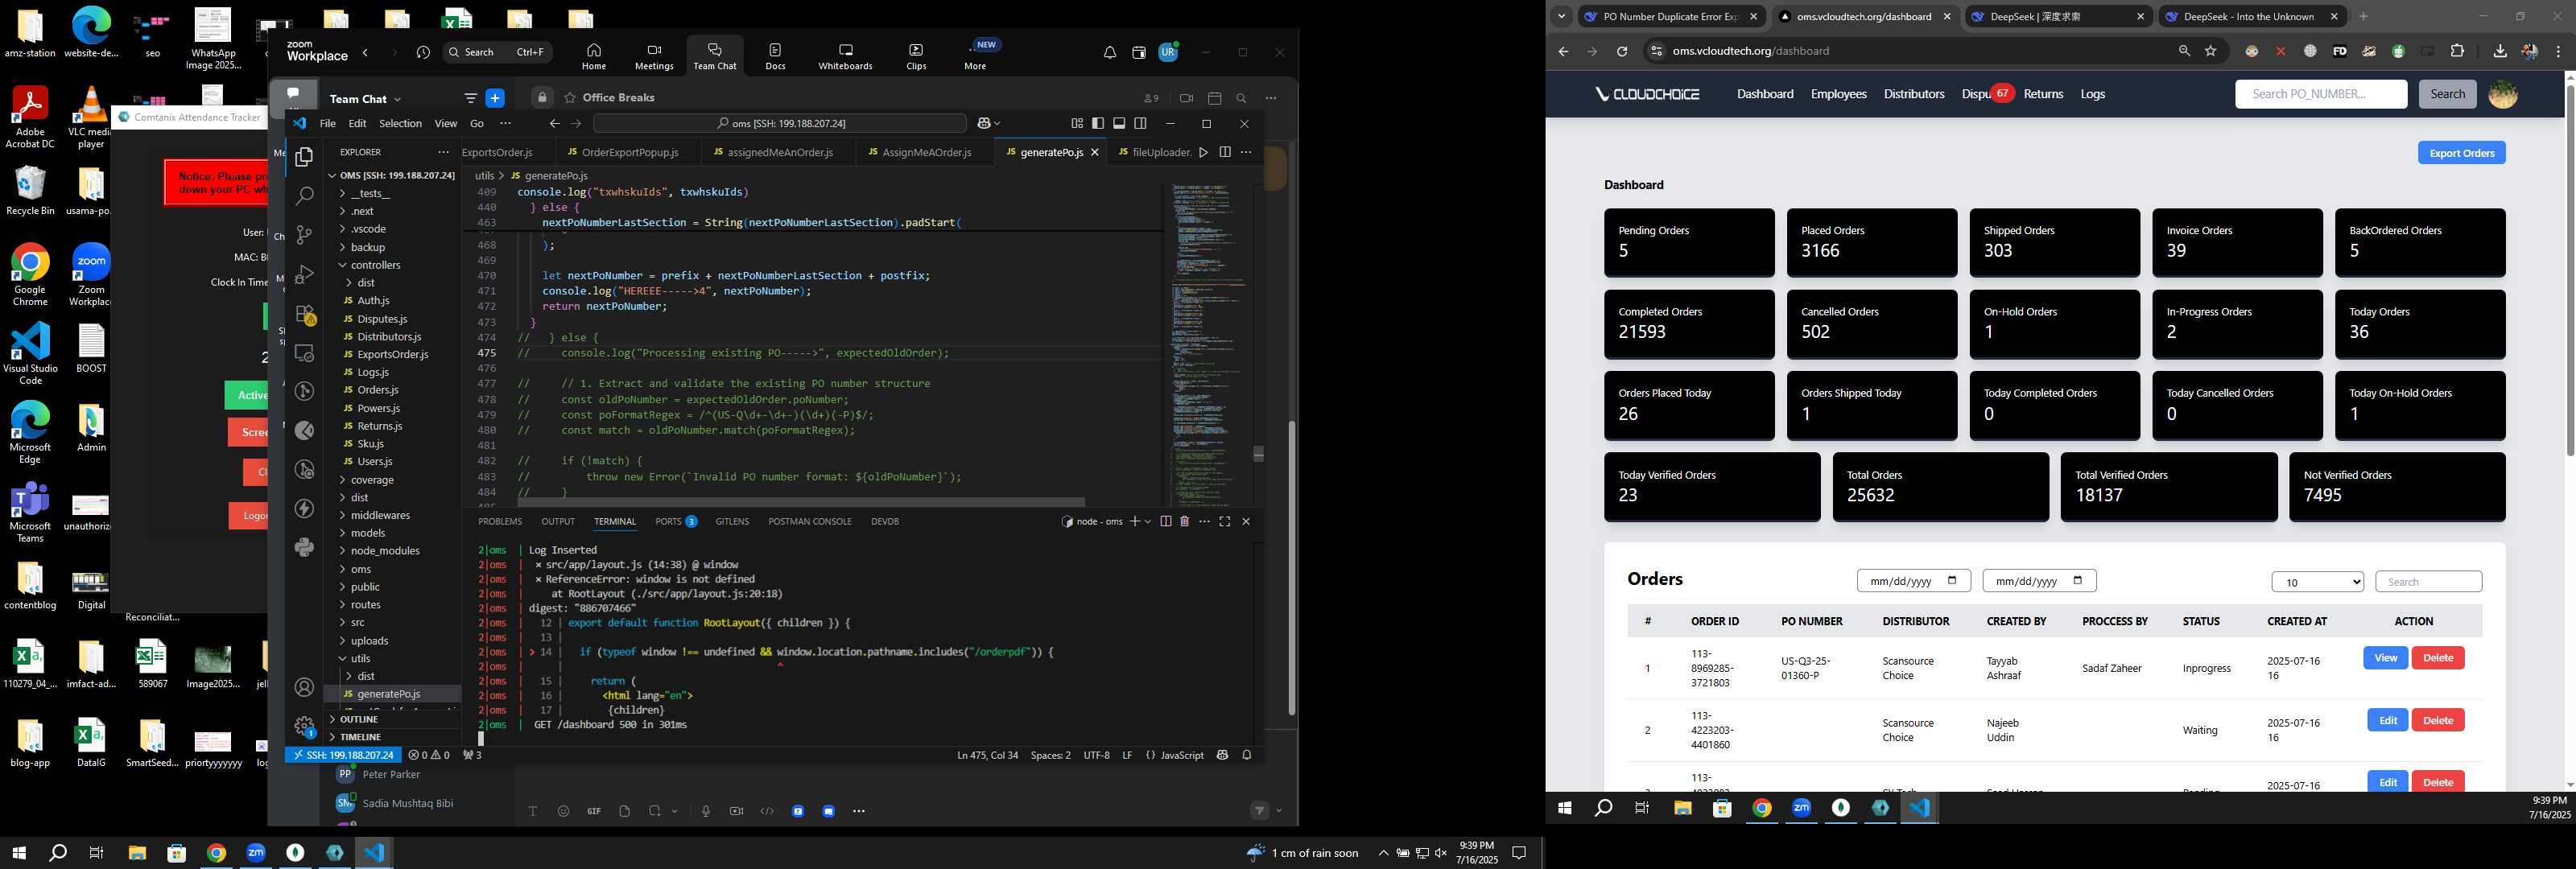Open Chrome tab search dropdown arrow
Image resolution: width=2576 pixels, height=869 pixels.
[1561, 17]
